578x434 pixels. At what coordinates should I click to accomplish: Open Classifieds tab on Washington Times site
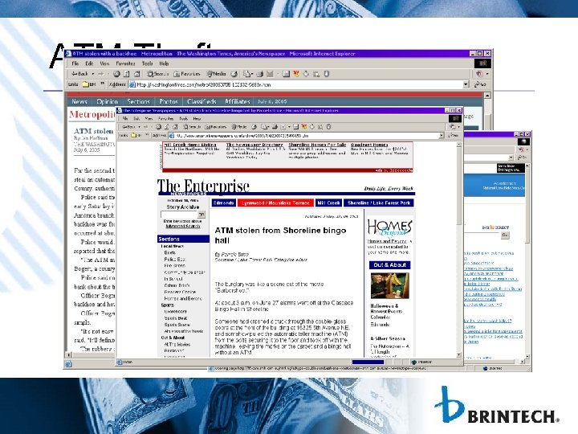(201, 101)
